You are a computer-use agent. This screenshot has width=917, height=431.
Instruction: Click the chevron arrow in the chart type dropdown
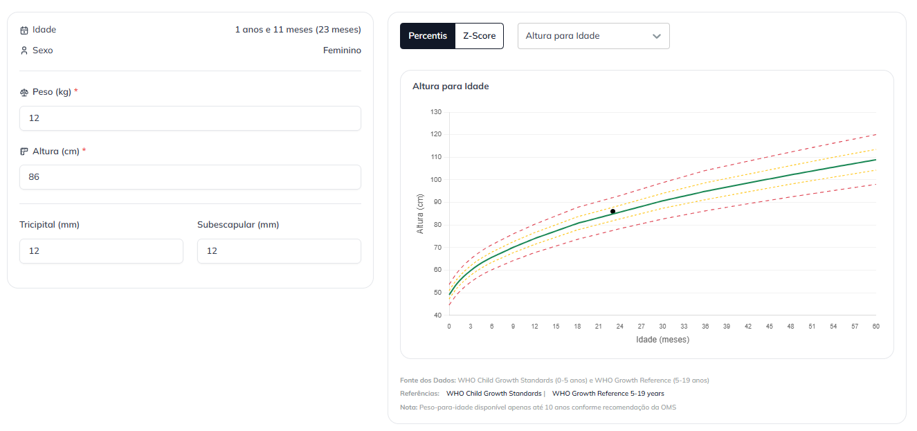[x=657, y=36]
